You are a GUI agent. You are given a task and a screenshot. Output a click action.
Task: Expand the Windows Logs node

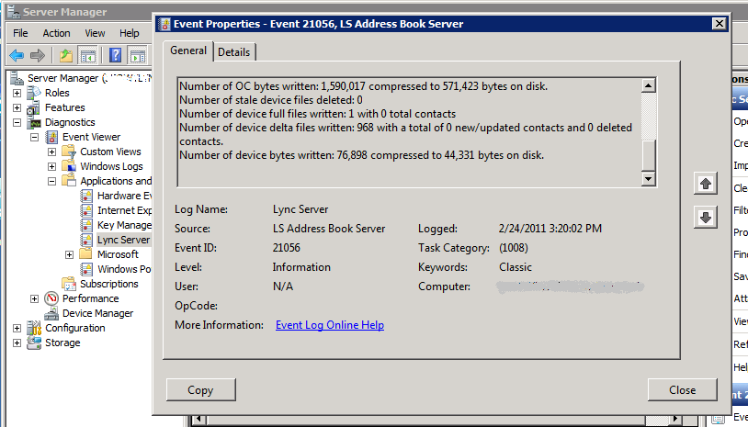[x=52, y=166]
